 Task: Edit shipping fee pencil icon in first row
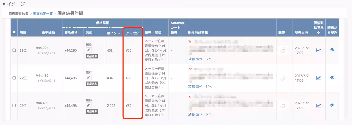[x=89, y=50]
